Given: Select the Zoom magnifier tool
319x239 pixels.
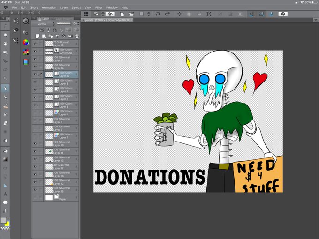Looking at the screenshot, I should click(5, 35).
